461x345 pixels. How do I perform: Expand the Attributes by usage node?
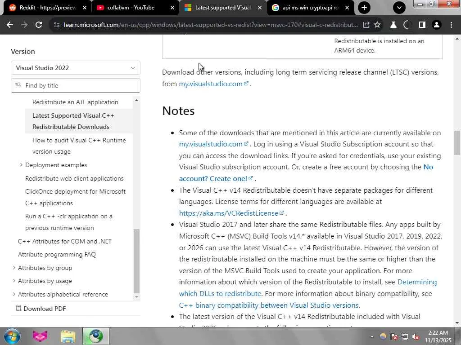[x=14, y=281]
